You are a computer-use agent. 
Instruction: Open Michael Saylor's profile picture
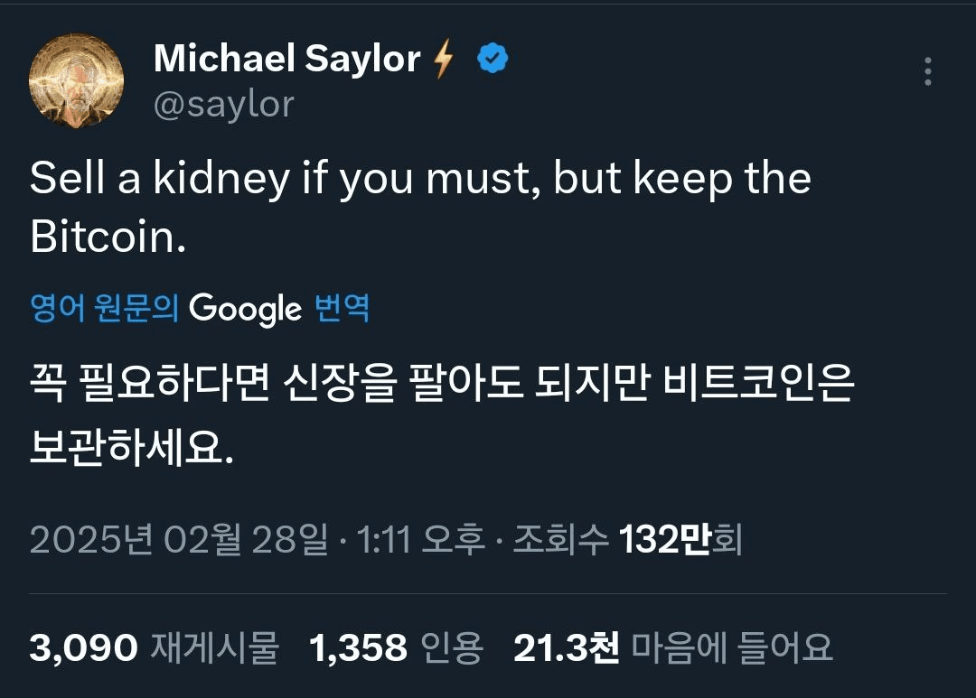click(x=77, y=81)
